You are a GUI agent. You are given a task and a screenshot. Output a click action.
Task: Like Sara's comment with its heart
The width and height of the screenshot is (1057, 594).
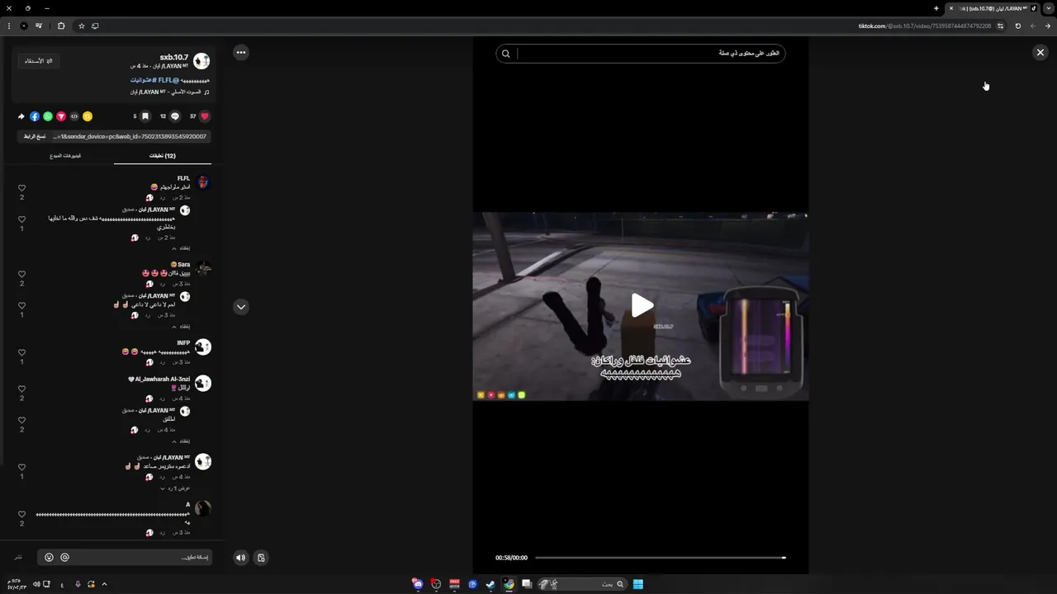(22, 274)
